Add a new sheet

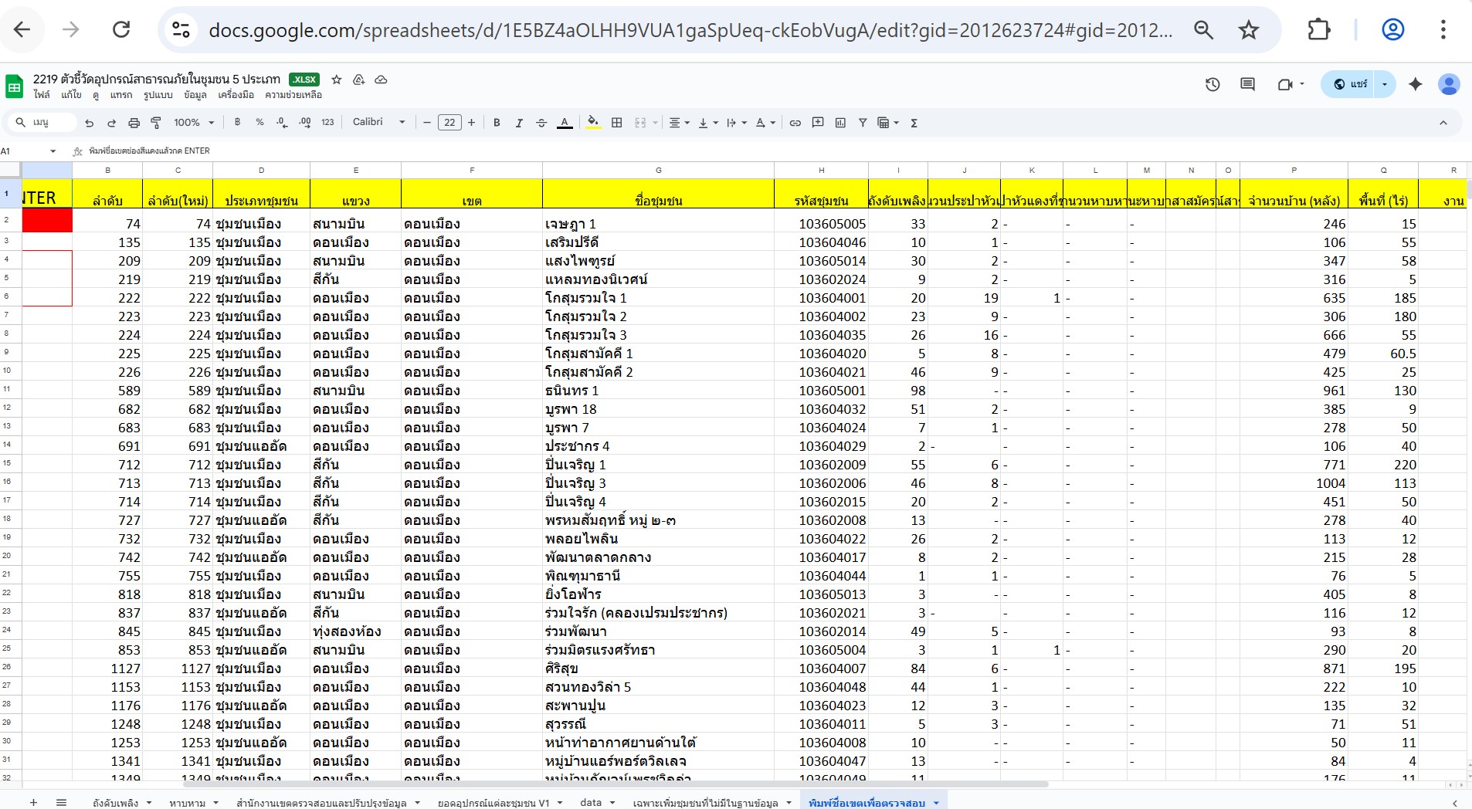coord(33,803)
